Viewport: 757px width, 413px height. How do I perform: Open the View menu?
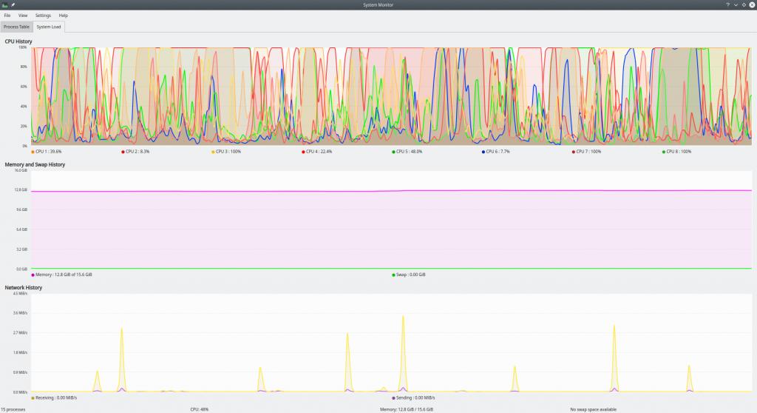coord(23,15)
